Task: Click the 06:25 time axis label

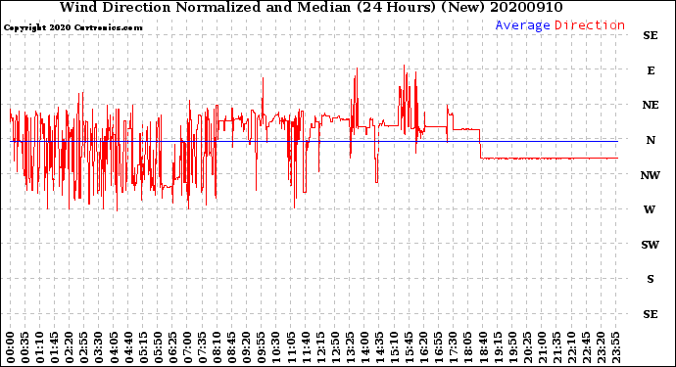Action: (172, 347)
